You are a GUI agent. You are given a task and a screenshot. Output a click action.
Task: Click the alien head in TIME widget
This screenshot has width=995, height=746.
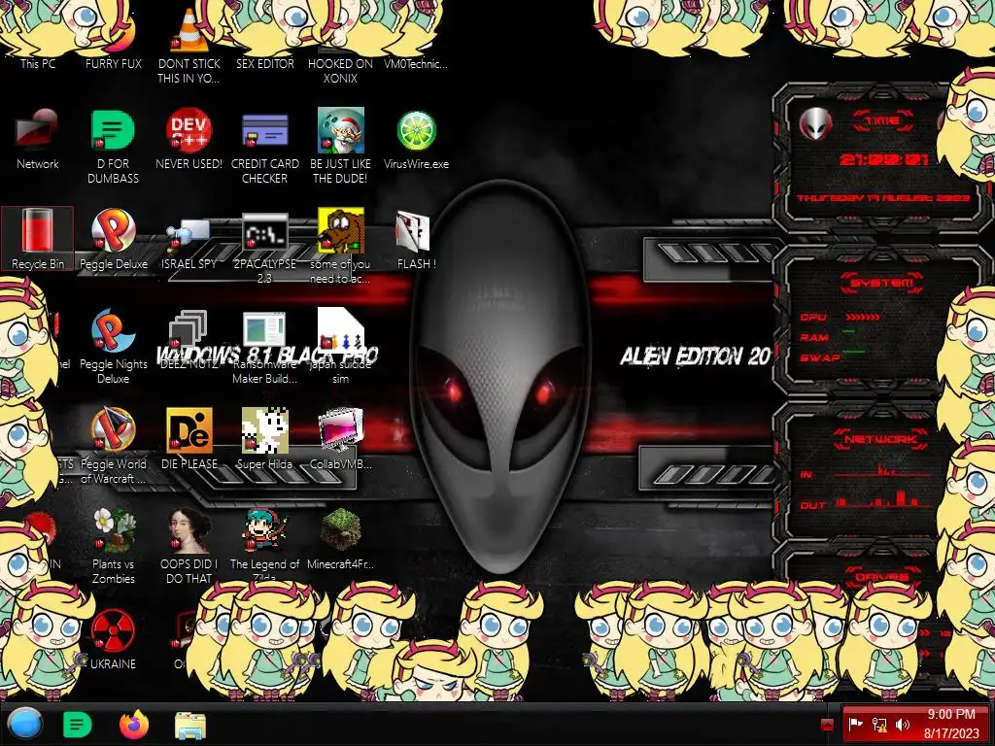[815, 123]
